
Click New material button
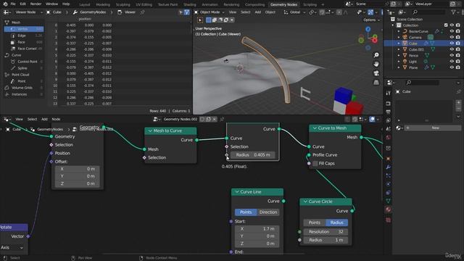point(432,128)
